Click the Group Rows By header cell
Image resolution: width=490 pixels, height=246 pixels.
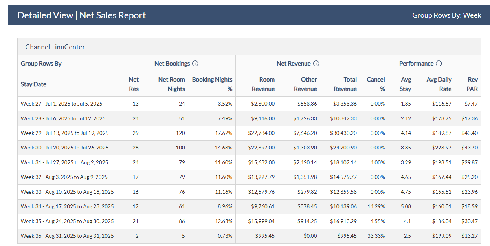[67, 64]
